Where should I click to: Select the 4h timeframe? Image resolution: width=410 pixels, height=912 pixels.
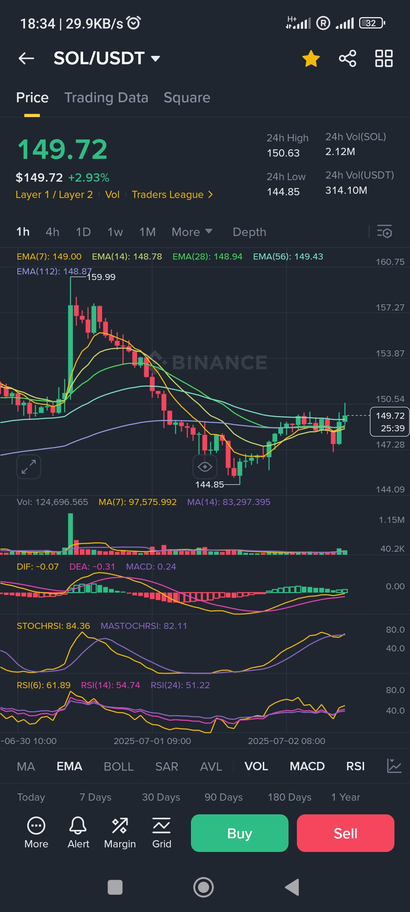52,232
